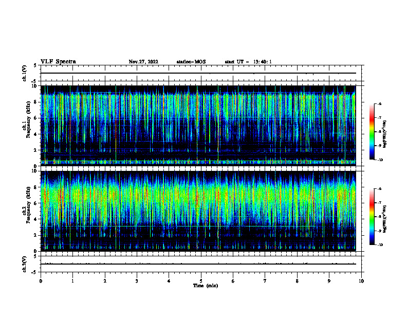Click the "-10" tick on ch.1 colorbar
The width and height of the screenshot is (407, 315).
380,160
